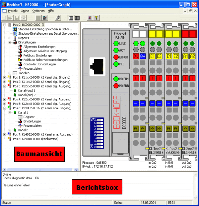Click the purple info toolbar icon

pos(90,18)
